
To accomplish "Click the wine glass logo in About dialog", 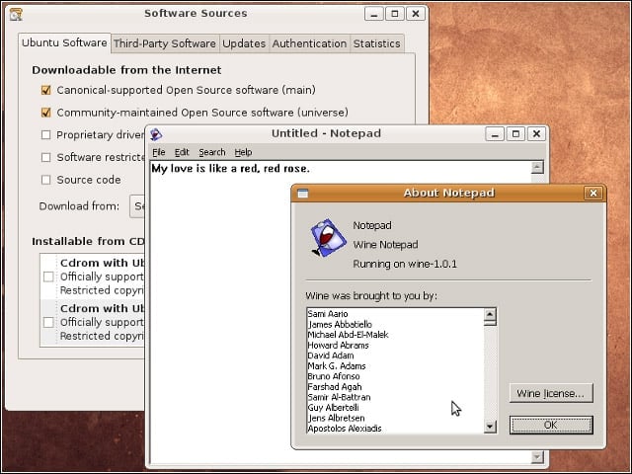I will [x=328, y=237].
